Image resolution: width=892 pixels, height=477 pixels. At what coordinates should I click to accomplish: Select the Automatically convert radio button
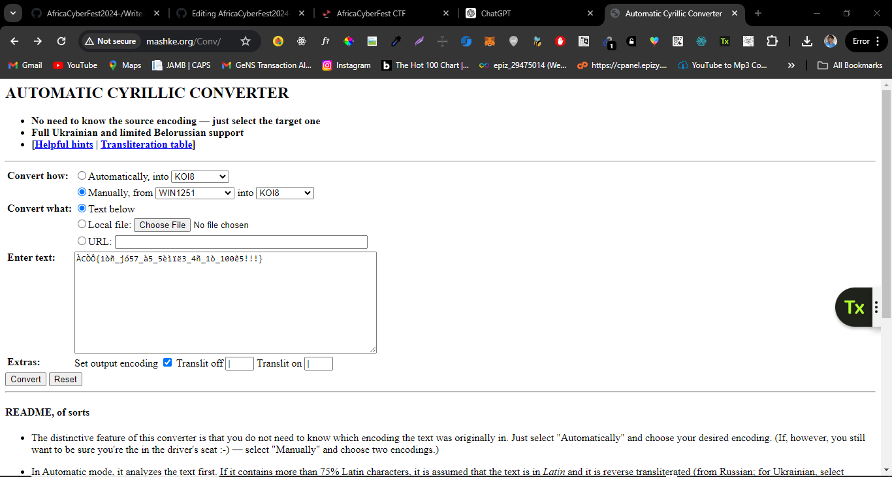click(x=82, y=176)
